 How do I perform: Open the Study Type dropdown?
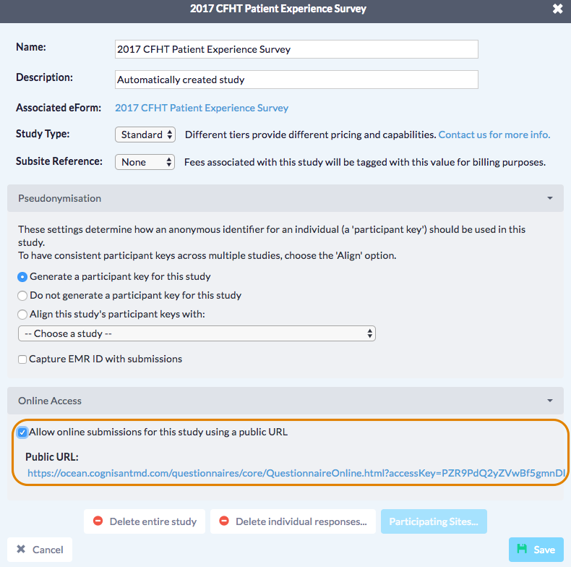(x=145, y=135)
